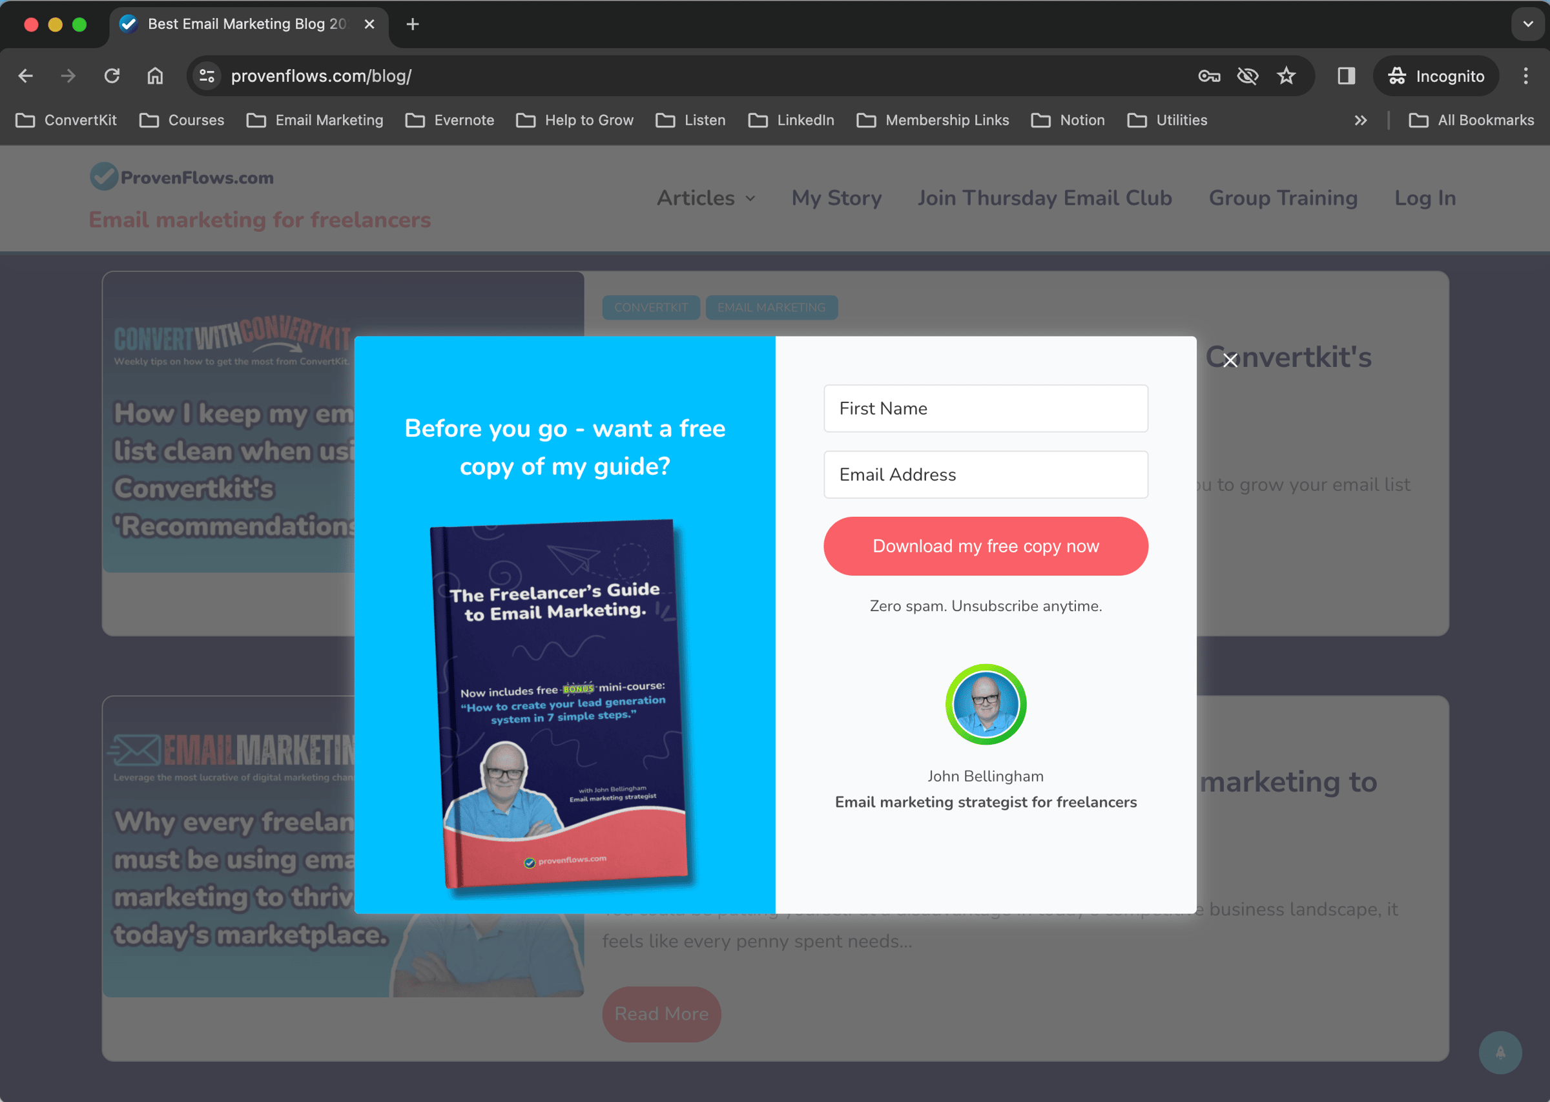Click the third-party cookies blocked eye icon
The width and height of the screenshot is (1550, 1102).
(1248, 76)
